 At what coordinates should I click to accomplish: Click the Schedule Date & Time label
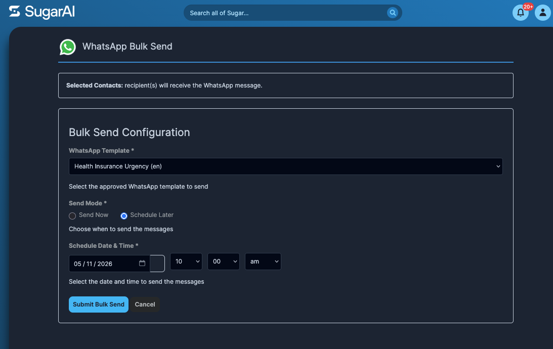point(103,246)
